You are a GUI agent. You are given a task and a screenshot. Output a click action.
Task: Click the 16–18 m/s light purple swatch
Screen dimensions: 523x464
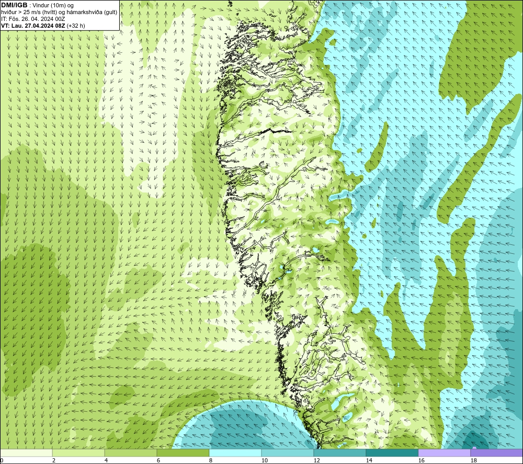click(x=444, y=452)
